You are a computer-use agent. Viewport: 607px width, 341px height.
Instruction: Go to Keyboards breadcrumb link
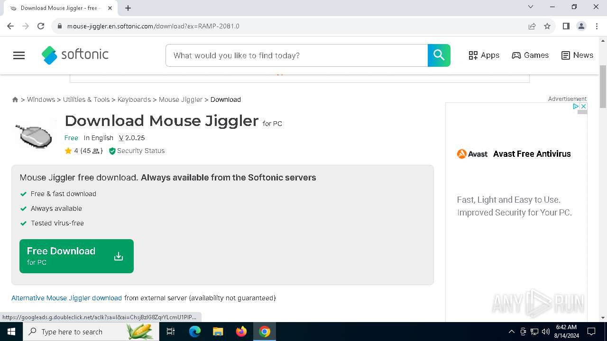click(x=134, y=99)
